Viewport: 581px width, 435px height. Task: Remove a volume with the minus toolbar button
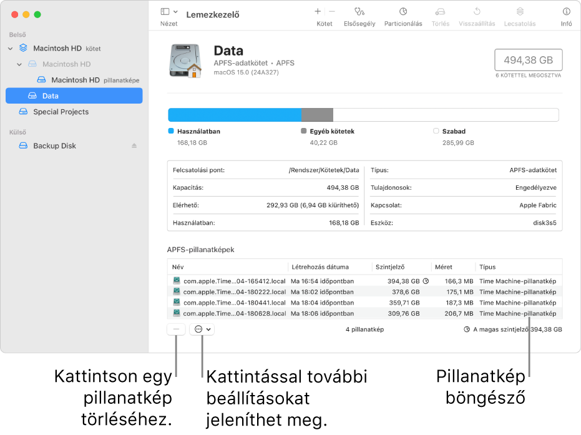coord(332,11)
